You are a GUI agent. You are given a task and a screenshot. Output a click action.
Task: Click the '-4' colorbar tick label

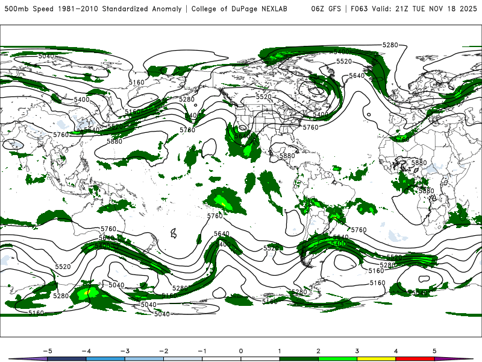click(86, 351)
